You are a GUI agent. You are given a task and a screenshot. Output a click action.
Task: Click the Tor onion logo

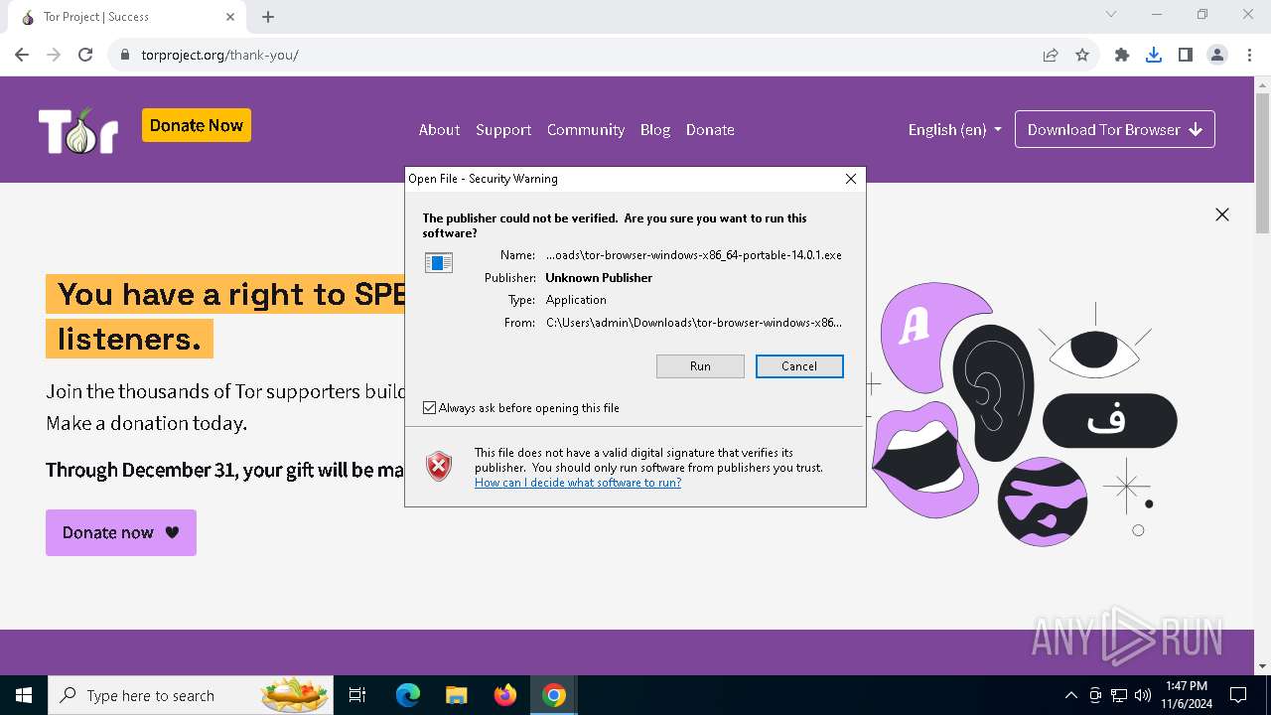coord(78,130)
